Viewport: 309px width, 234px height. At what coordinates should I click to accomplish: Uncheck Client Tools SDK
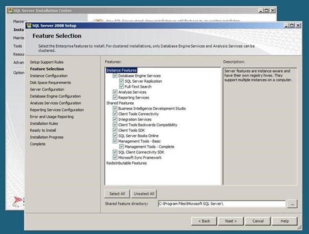[x=115, y=130]
